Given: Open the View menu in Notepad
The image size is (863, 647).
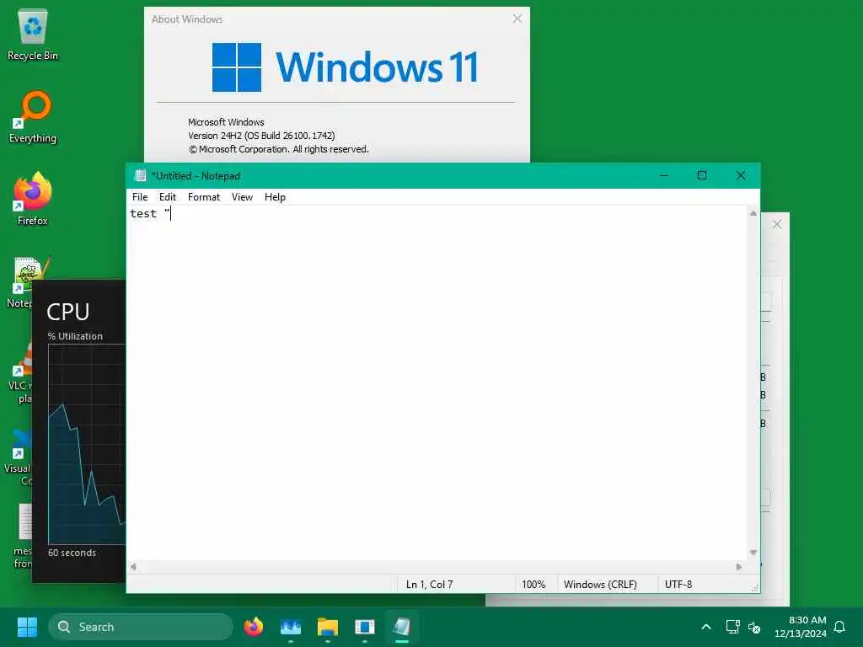Looking at the screenshot, I should (242, 197).
